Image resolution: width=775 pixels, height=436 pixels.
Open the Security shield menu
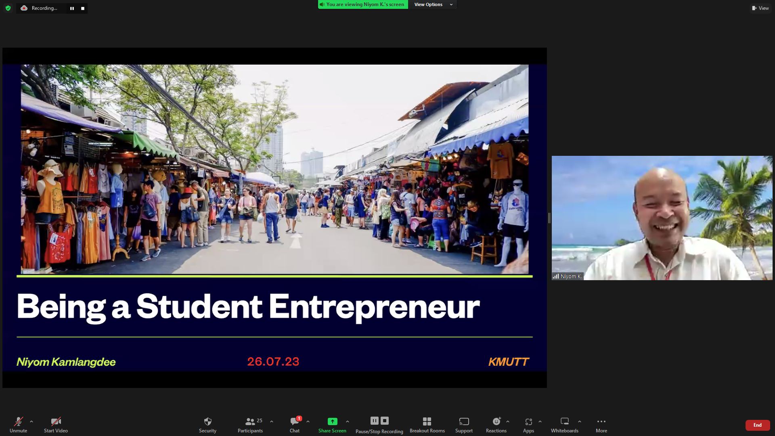207,425
